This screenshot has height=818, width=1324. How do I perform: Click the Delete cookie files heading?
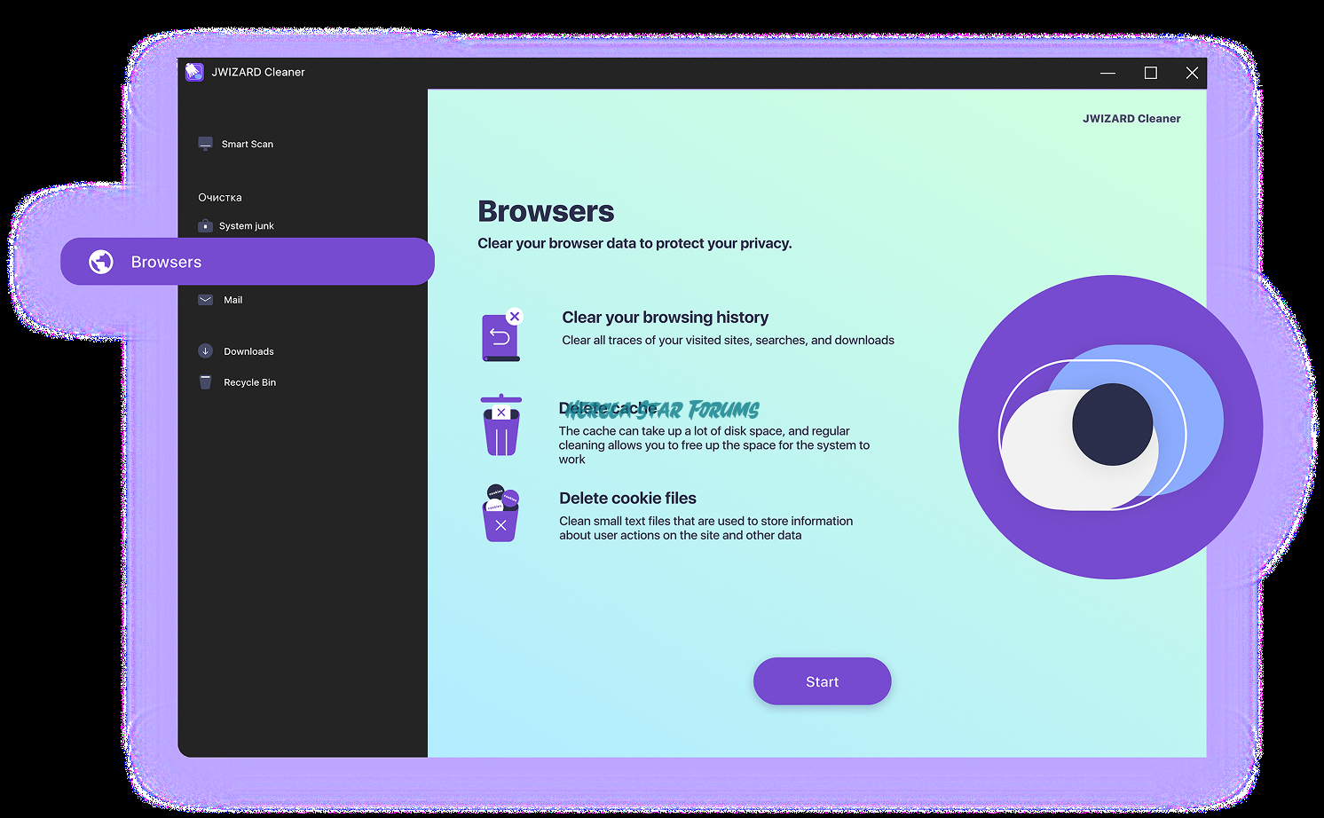click(627, 499)
